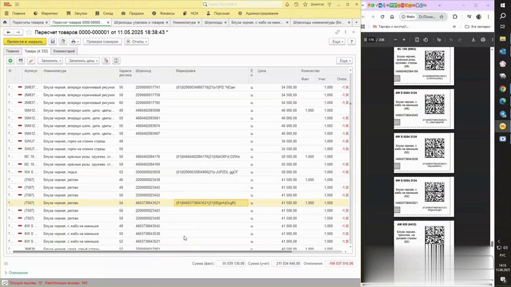Go to the 1C home page tab

[5, 23]
